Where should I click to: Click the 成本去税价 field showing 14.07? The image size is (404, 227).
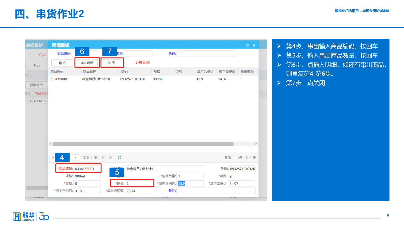click(242, 183)
